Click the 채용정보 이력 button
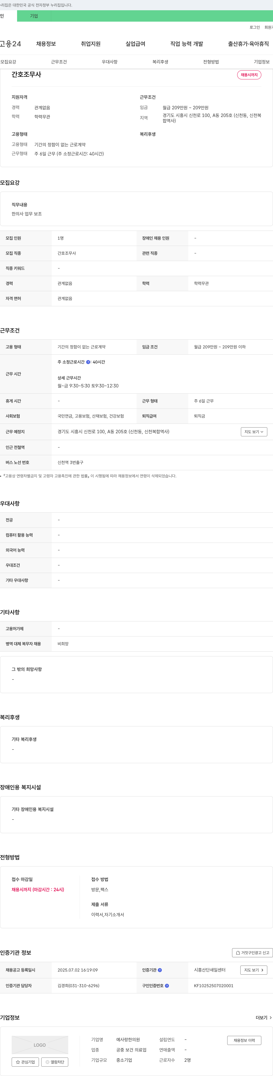The image size is (273, 1076). pyautogui.click(x=244, y=1040)
